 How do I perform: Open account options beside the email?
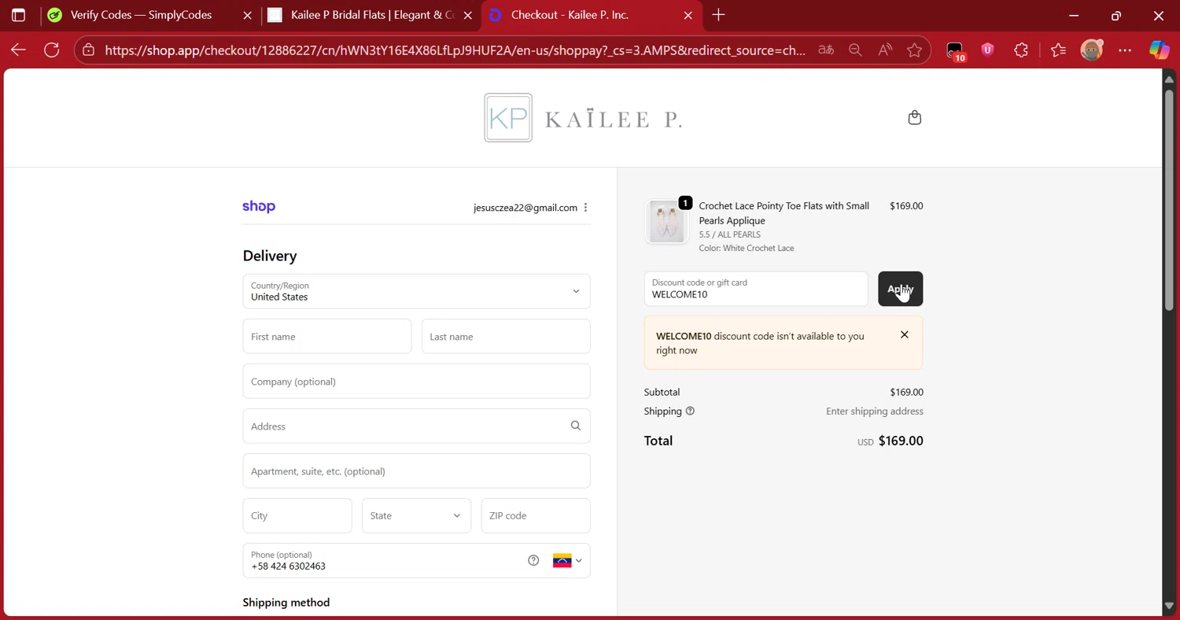coord(585,208)
